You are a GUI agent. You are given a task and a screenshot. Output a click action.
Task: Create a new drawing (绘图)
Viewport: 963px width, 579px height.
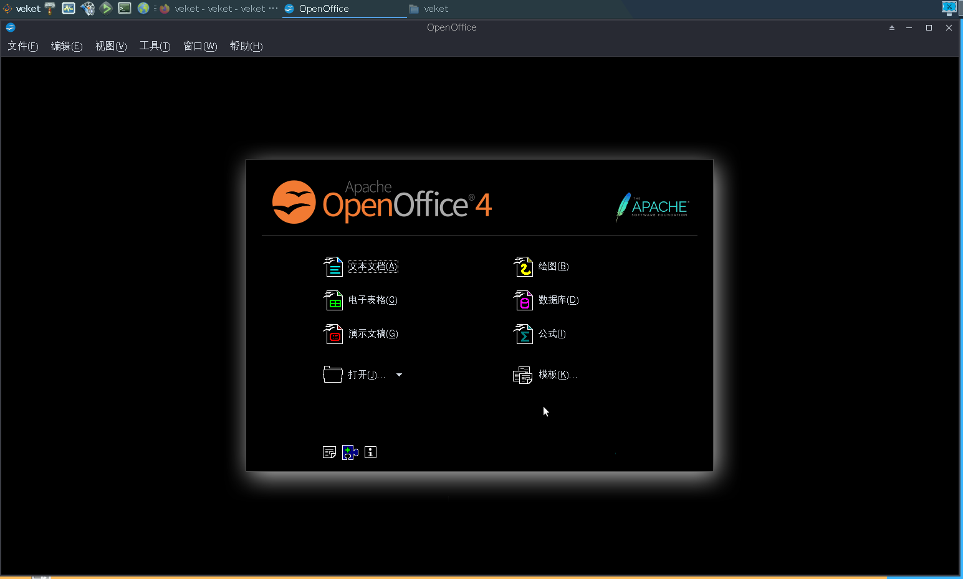point(540,267)
